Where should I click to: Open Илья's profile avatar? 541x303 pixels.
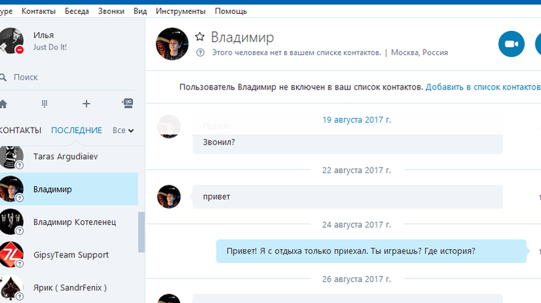[x=11, y=41]
